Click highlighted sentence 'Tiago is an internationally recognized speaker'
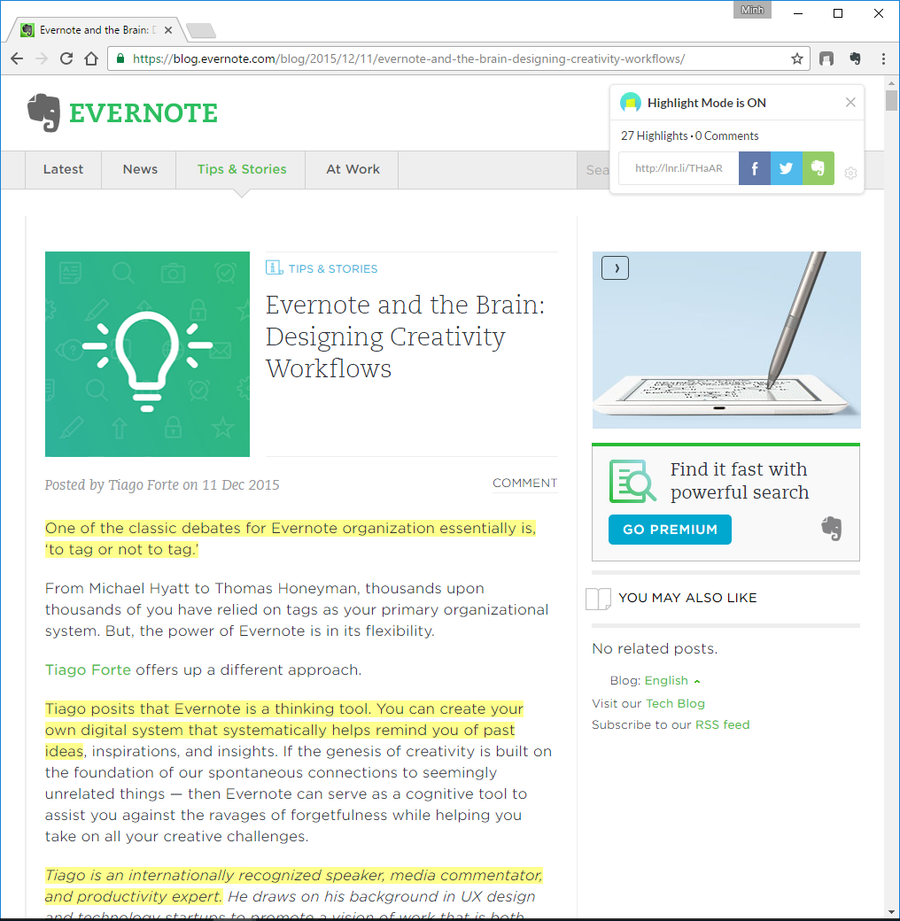Screen dimensions: 900x921 point(294,886)
